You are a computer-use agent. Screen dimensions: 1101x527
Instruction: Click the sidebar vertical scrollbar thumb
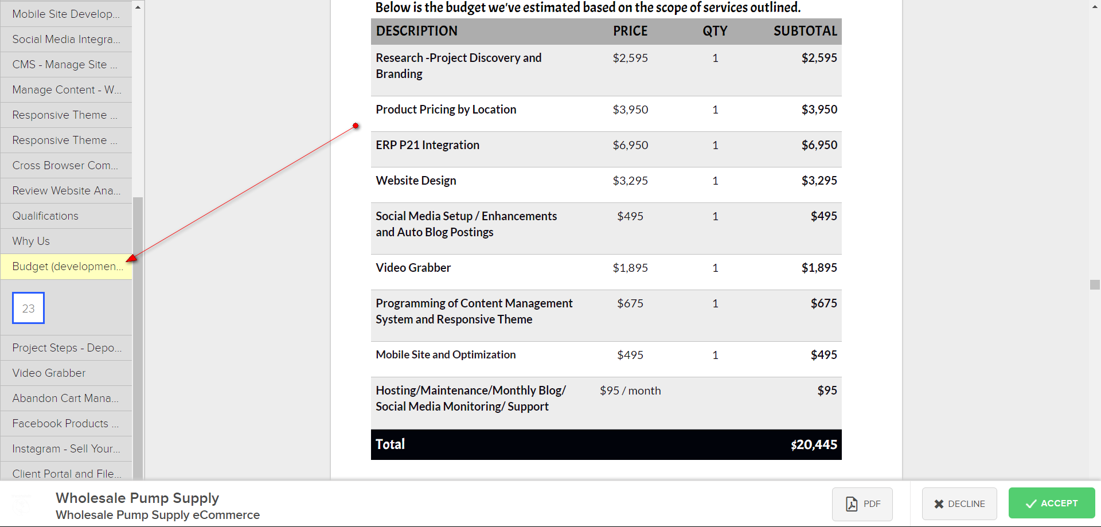[138, 338]
